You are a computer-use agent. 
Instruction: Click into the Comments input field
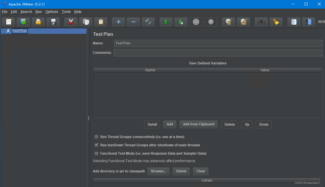tap(218, 53)
